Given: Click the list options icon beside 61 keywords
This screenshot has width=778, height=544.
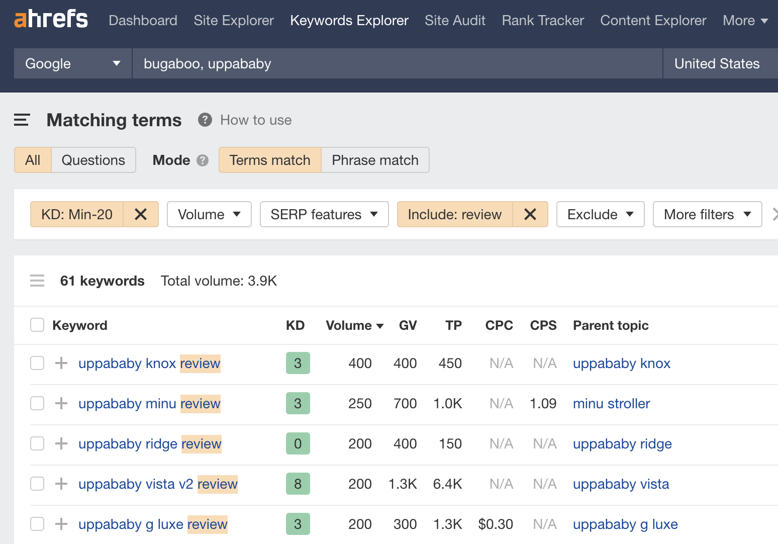Looking at the screenshot, I should click(37, 281).
